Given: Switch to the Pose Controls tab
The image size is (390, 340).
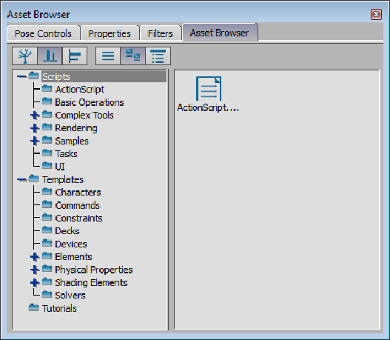Looking at the screenshot, I should [43, 33].
